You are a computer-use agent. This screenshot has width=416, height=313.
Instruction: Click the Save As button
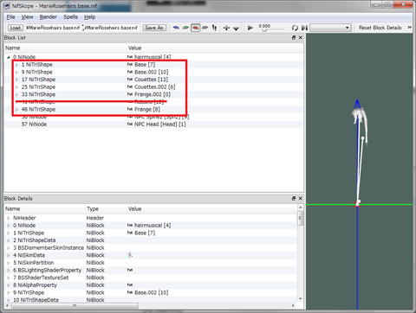pyautogui.click(x=154, y=28)
